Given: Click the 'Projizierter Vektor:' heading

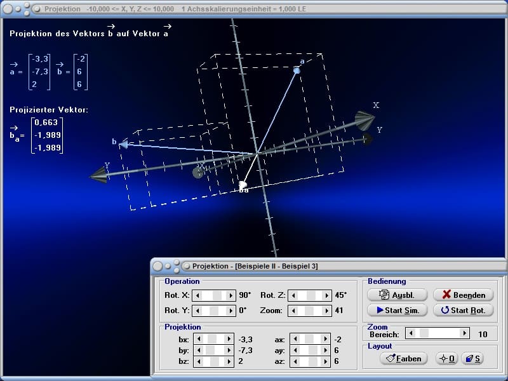Looking at the screenshot, I should point(49,109).
